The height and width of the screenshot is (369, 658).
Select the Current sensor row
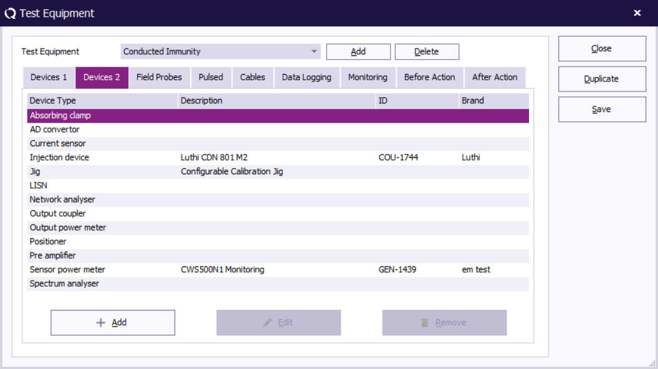point(278,144)
